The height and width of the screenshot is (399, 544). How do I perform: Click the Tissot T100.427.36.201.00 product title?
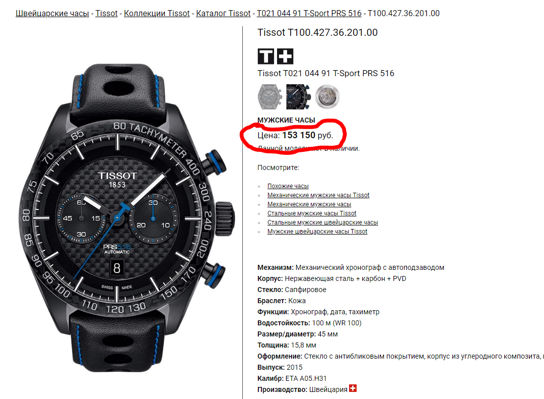[317, 32]
